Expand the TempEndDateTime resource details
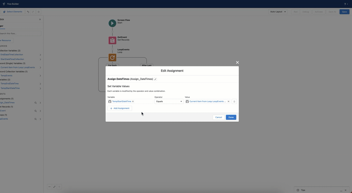This screenshot has width=352, height=193. [40, 84]
